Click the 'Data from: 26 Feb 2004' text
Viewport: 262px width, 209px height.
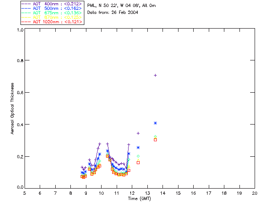click(113, 13)
